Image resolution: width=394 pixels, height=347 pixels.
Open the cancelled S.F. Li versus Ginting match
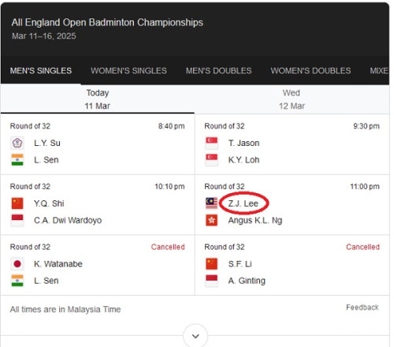(292, 265)
